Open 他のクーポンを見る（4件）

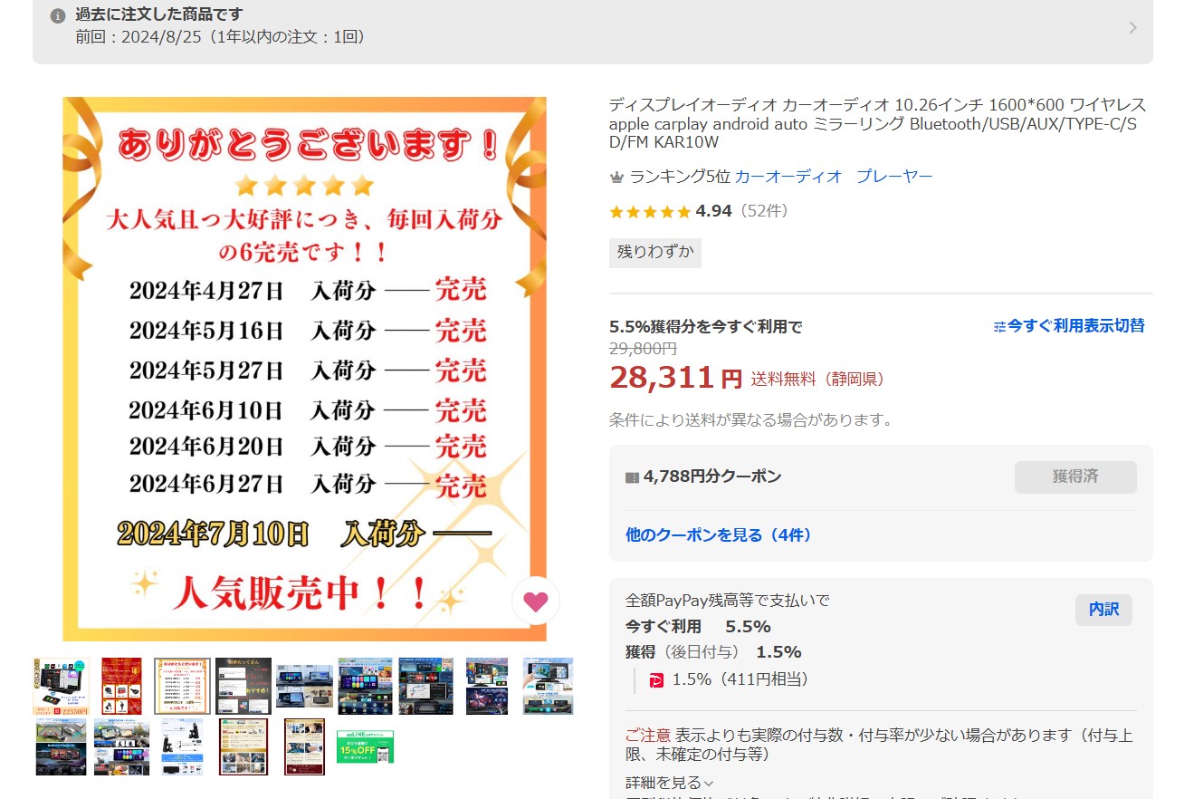(719, 535)
